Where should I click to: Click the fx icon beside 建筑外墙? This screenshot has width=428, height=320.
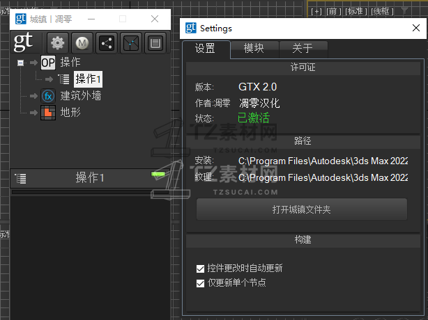[x=48, y=96]
